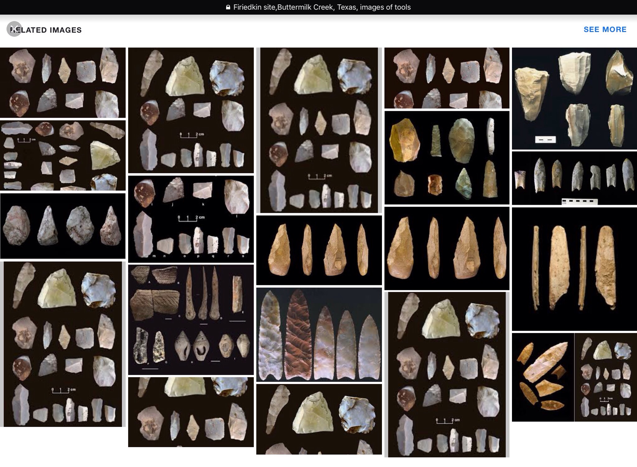Open thumbnail with yellow and green bifaces

pos(447,158)
